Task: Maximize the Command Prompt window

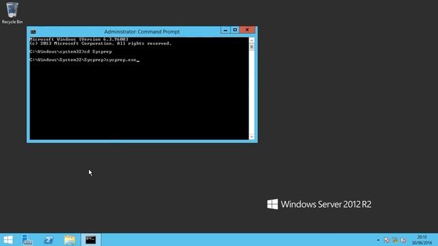Action: 235,30
